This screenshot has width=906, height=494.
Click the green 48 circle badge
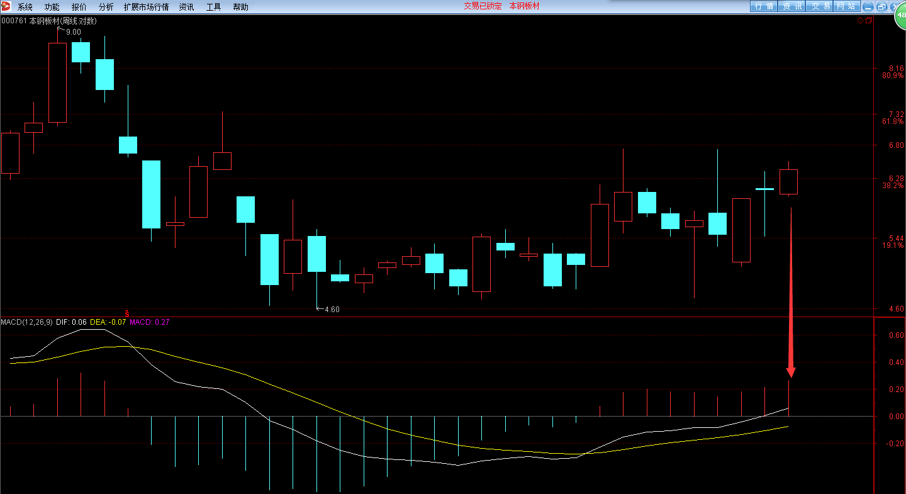(x=901, y=14)
